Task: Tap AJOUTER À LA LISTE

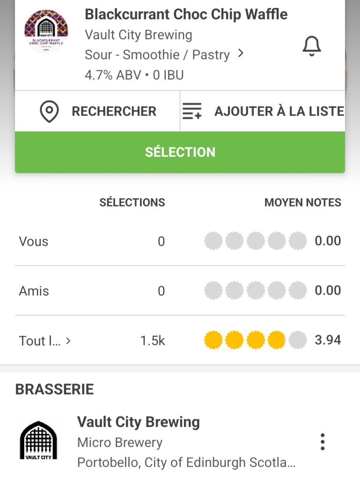Action: 279,111
